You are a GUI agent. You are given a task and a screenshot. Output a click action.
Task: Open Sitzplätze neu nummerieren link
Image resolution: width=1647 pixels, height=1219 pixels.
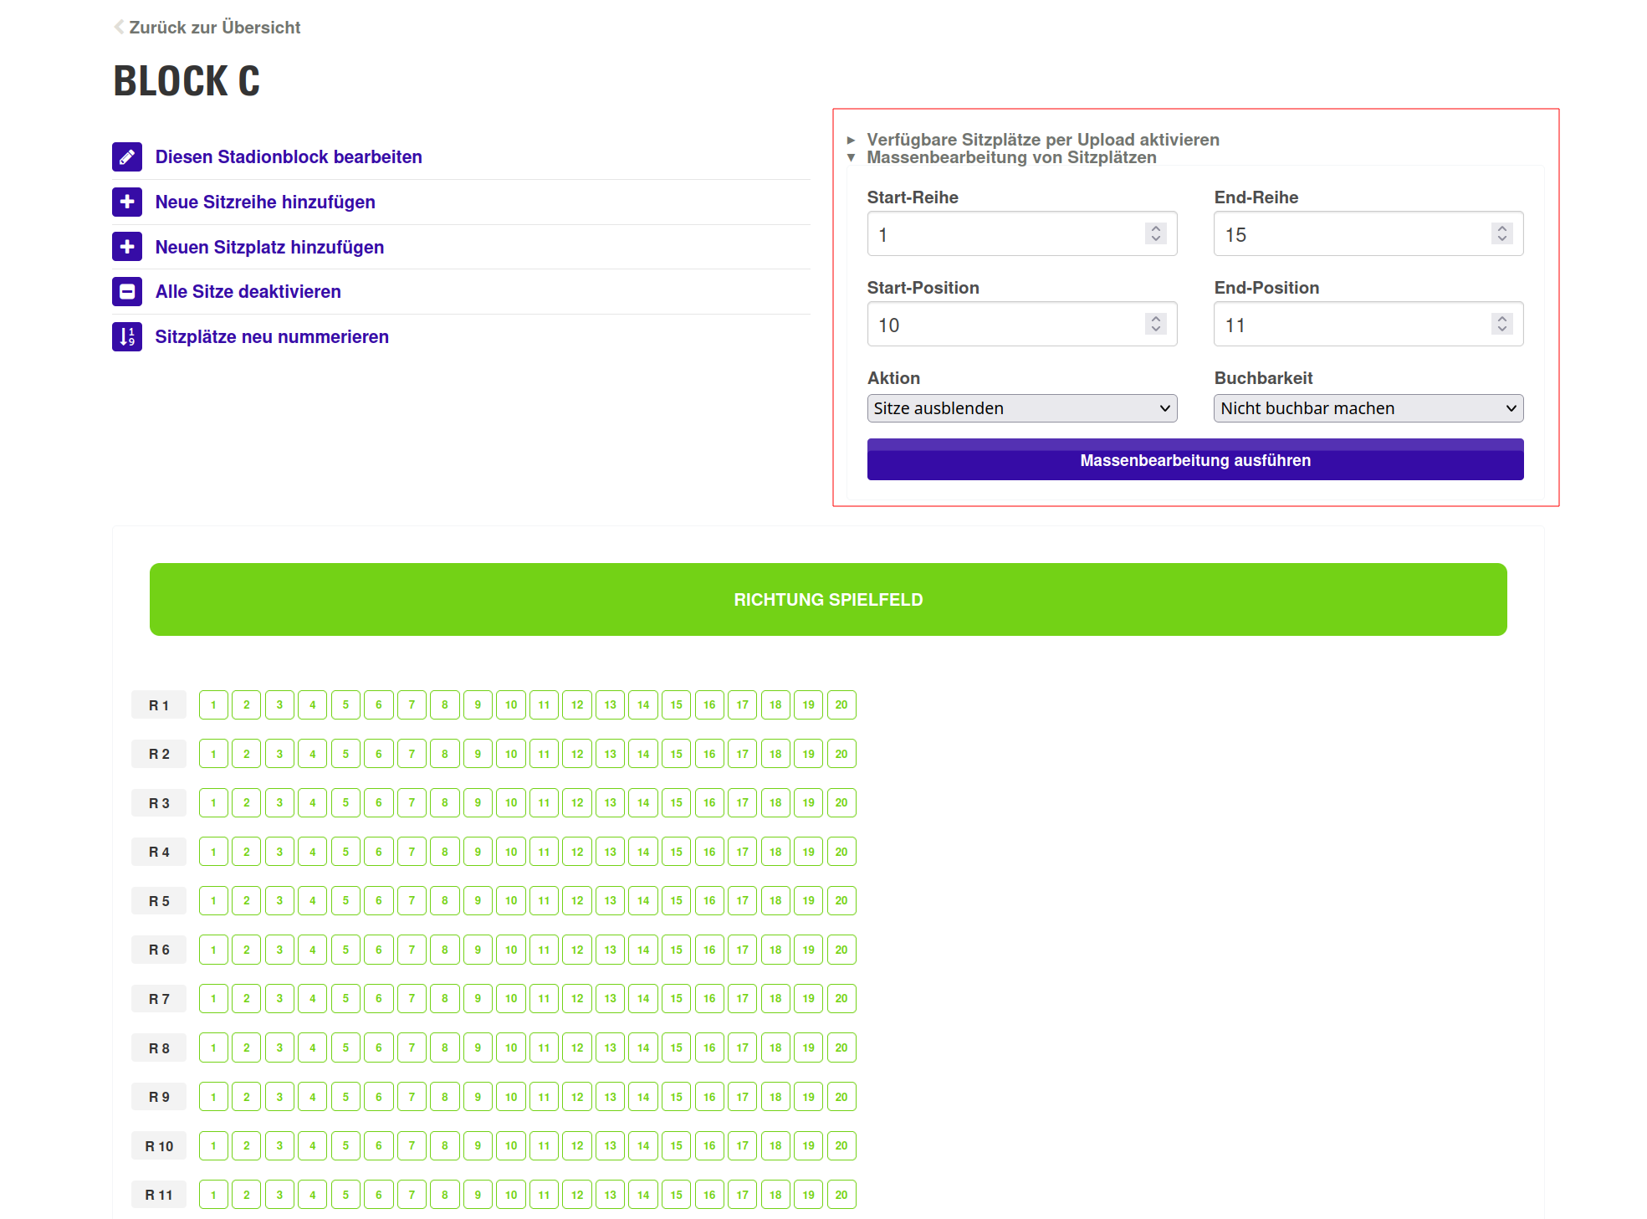[x=272, y=336]
